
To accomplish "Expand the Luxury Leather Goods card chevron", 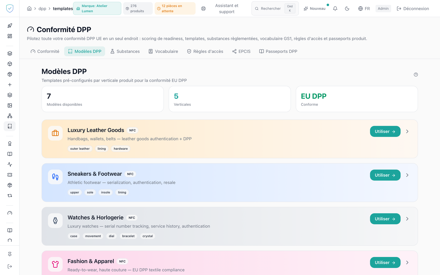I will pos(407,131).
